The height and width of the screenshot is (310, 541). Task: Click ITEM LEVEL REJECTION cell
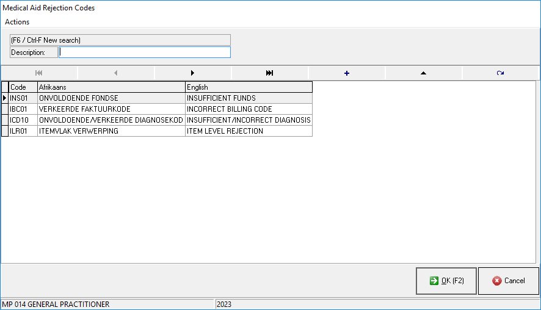tap(249, 131)
